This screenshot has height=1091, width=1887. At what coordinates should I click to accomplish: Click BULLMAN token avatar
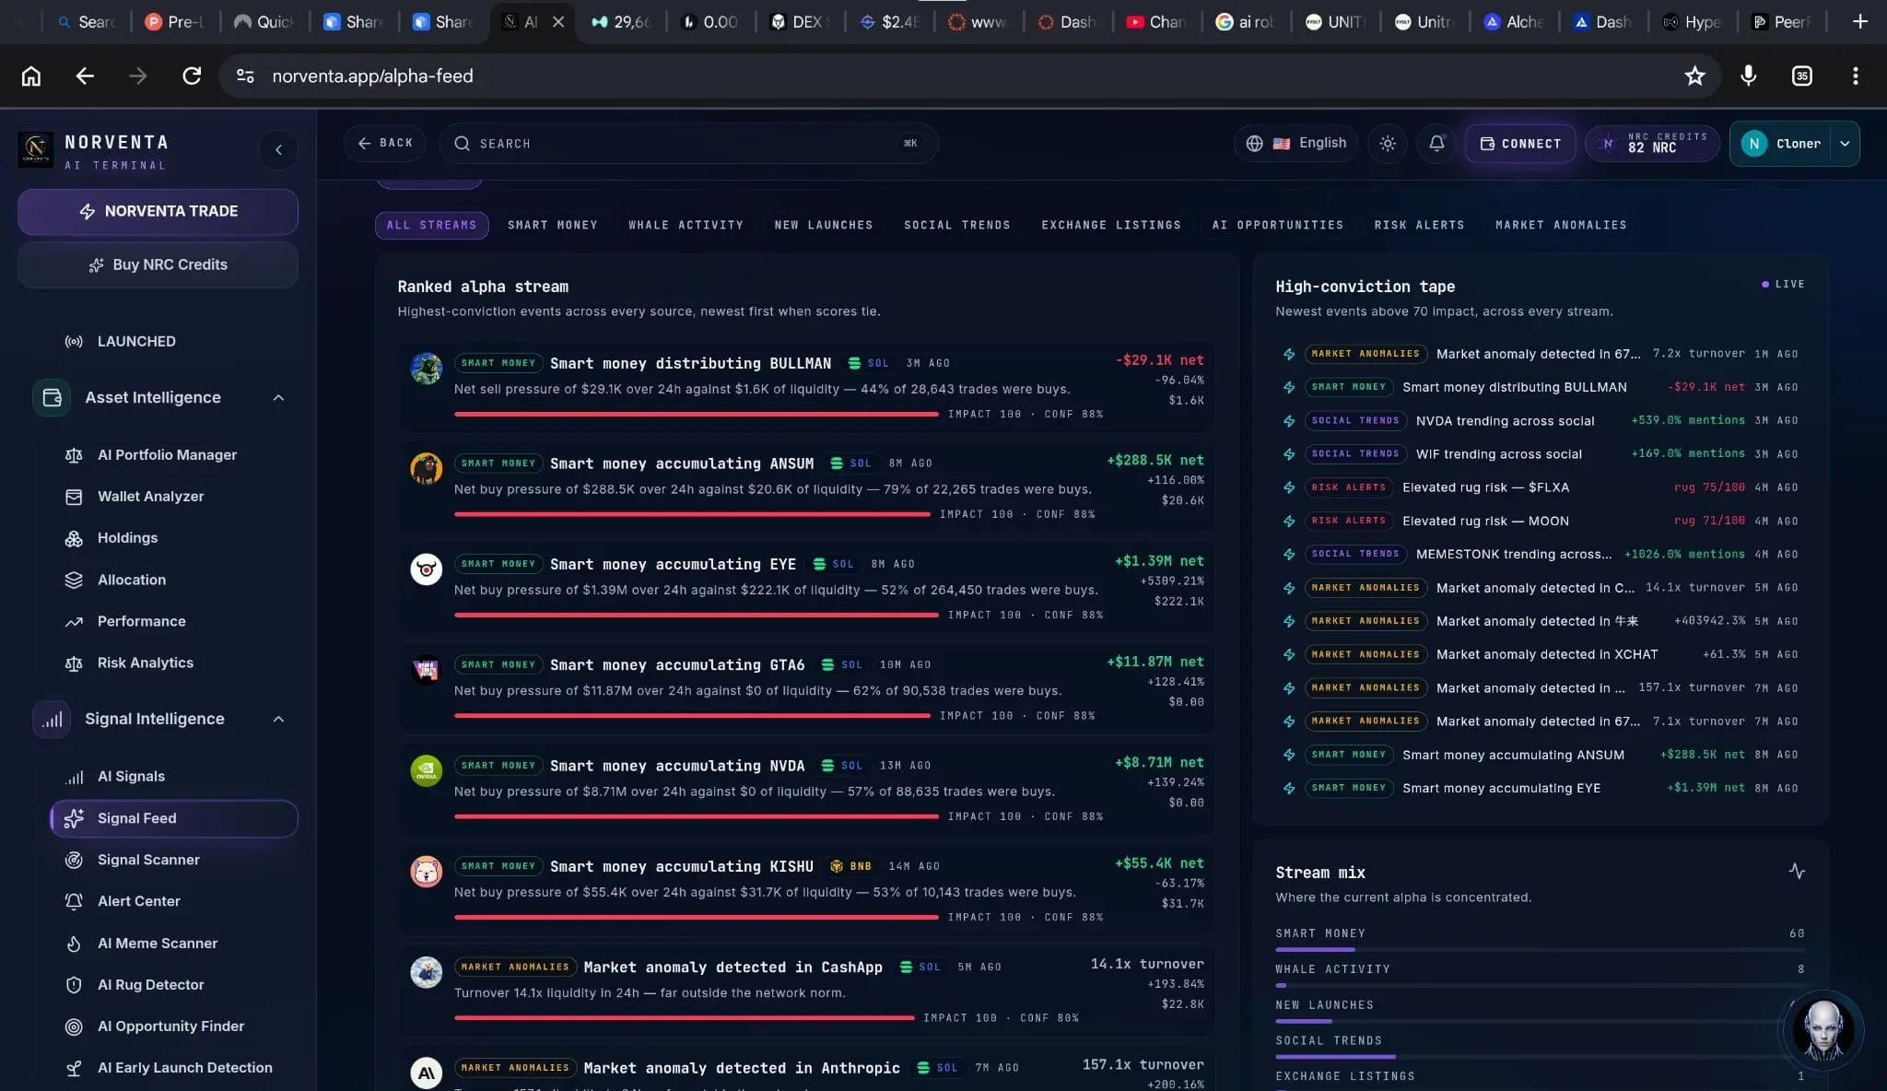426,368
